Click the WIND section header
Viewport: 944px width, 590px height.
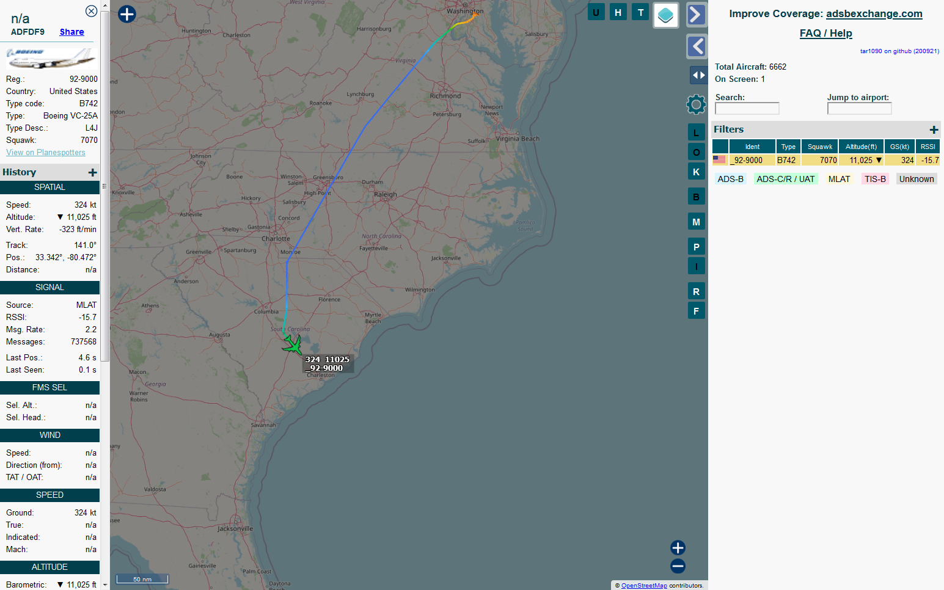coord(50,435)
